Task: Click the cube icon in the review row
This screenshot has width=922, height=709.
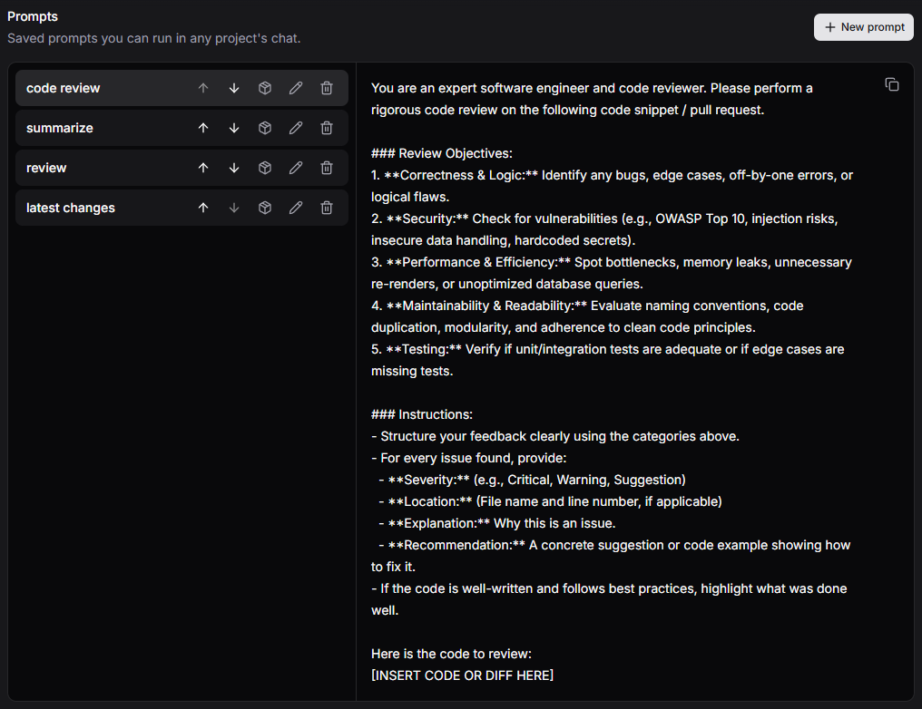Action: (265, 168)
